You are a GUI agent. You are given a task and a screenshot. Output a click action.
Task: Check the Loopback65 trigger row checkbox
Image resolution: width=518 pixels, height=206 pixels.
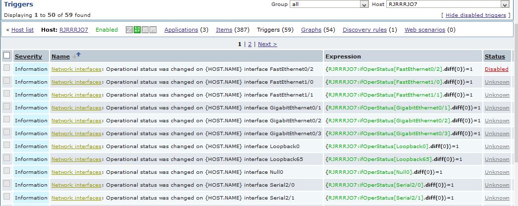(x=6, y=158)
